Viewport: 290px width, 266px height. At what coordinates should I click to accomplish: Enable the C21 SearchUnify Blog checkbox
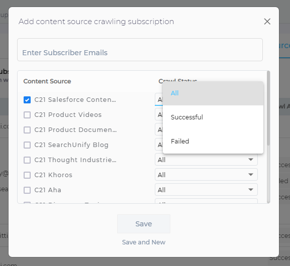tap(27, 145)
